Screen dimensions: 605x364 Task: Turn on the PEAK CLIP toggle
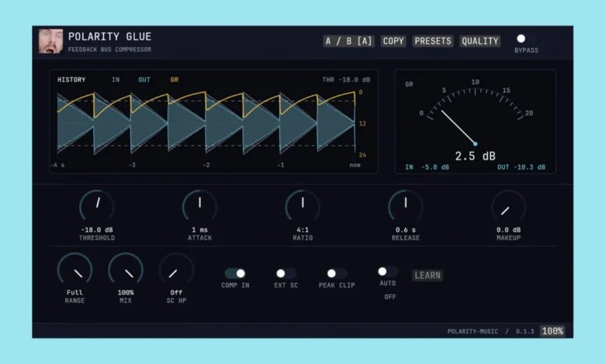click(337, 273)
